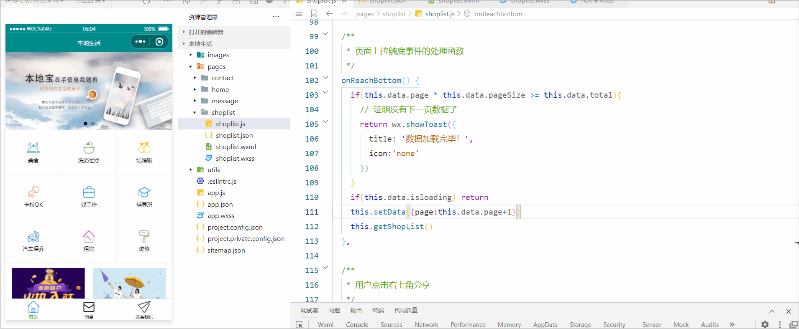The height and width of the screenshot is (329, 799).
Task: Switch to the 问题 problems tab
Action: pos(334,310)
